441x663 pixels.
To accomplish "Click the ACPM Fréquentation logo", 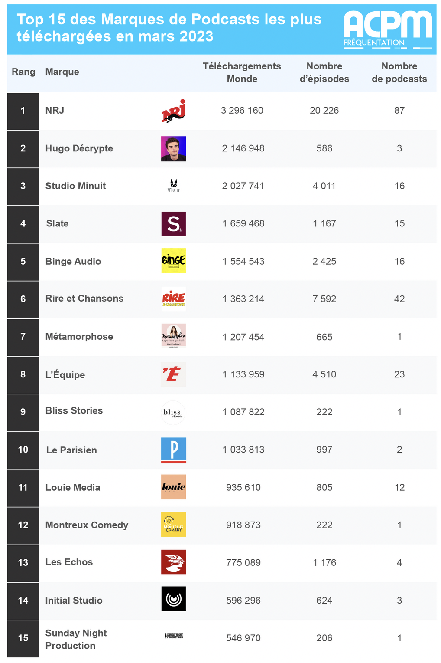I will [388, 30].
